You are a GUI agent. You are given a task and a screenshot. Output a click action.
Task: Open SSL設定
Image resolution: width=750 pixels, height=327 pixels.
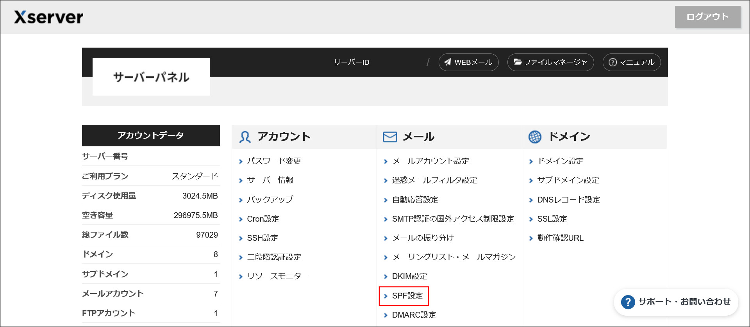(x=552, y=219)
